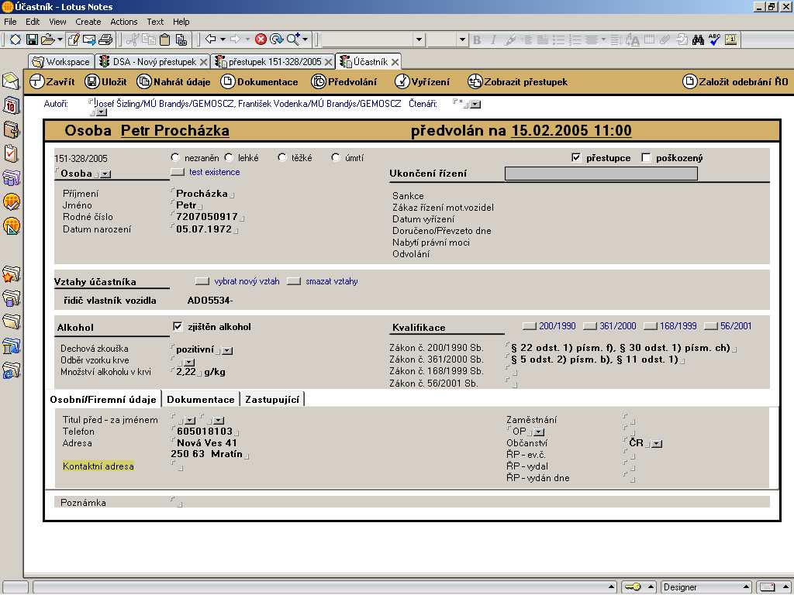This screenshot has width=794, height=595.
Task: Open the Replication icon in the bookmark bar
Action: click(11, 177)
